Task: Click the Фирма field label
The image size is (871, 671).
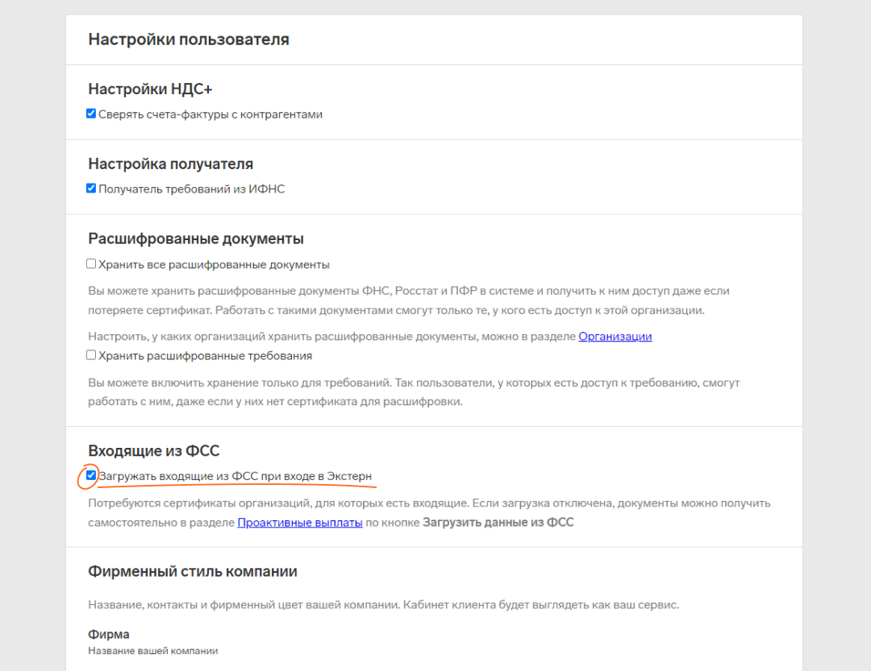Action: [108, 635]
